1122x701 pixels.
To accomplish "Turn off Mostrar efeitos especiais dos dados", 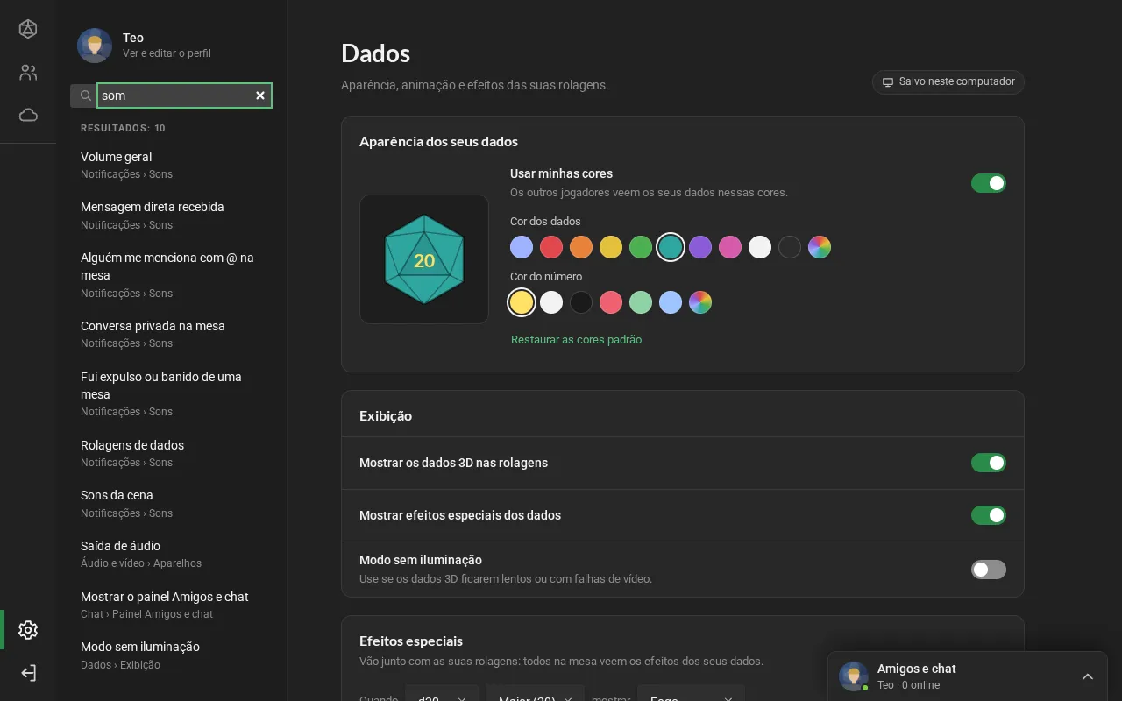I will [x=989, y=515].
